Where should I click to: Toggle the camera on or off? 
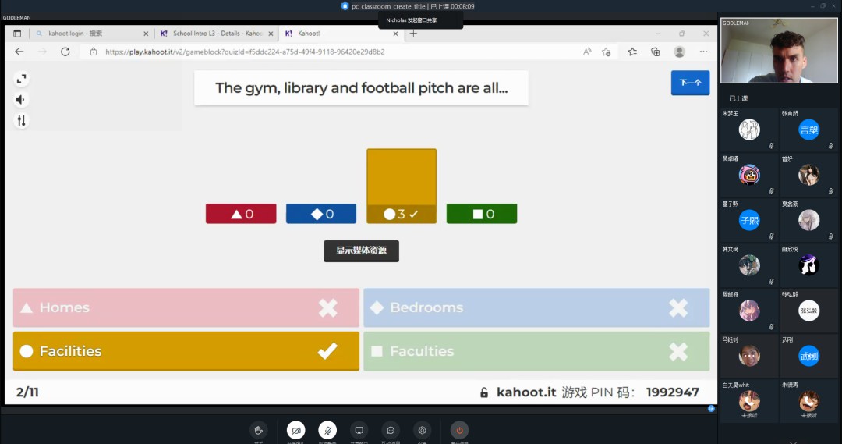click(x=295, y=430)
